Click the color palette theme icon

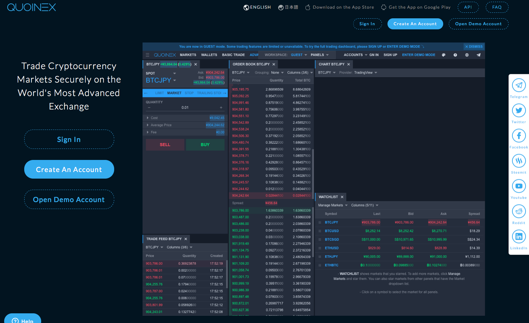click(x=444, y=55)
